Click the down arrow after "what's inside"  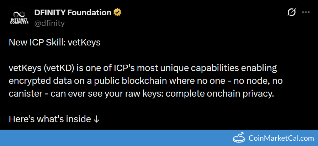96,119
